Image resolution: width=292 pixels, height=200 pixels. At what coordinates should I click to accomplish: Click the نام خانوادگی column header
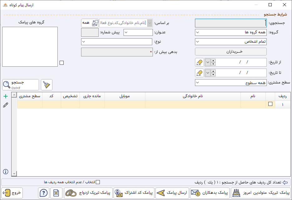point(193,96)
